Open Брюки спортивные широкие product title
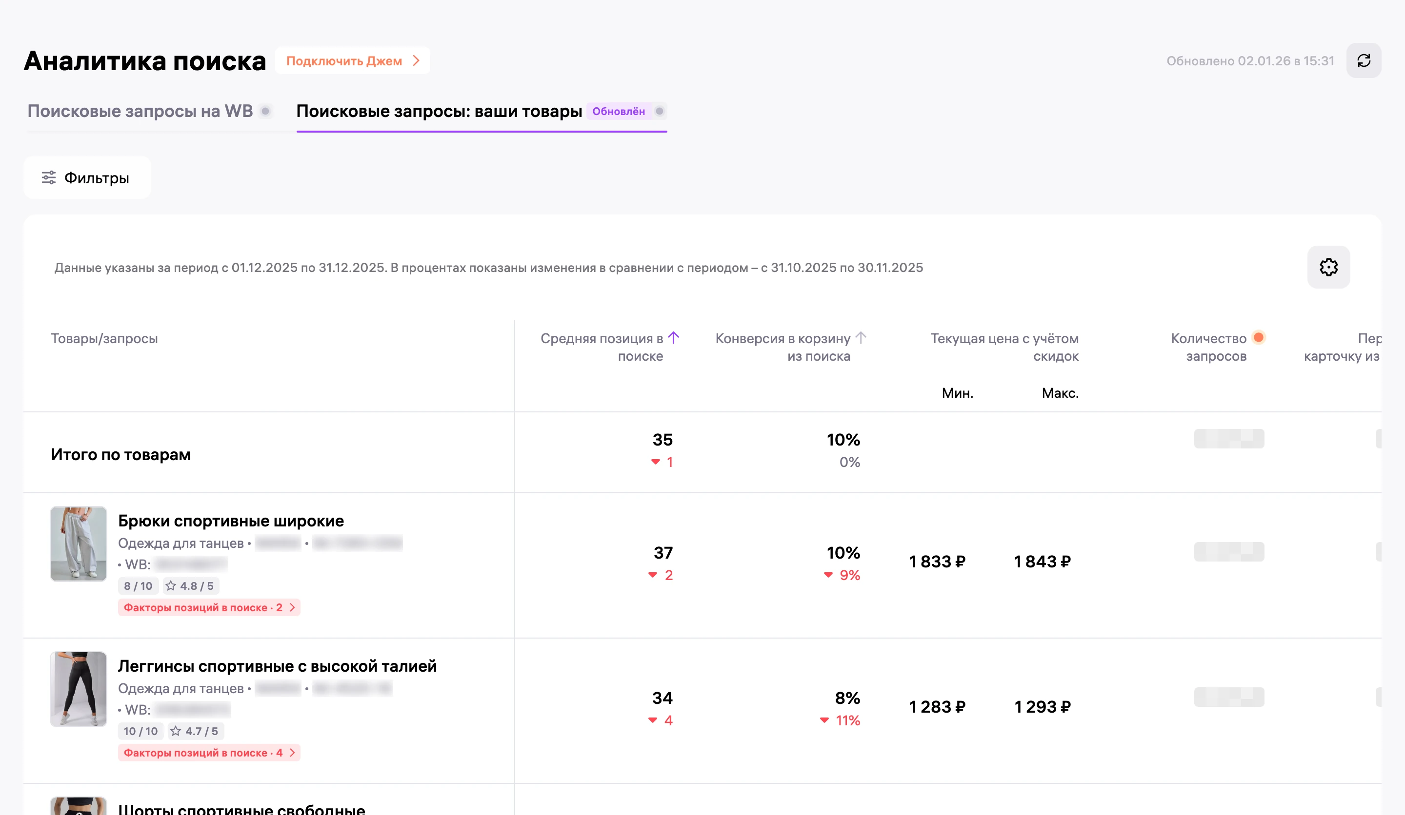Screen dimensions: 1405x815 pyautogui.click(x=231, y=521)
